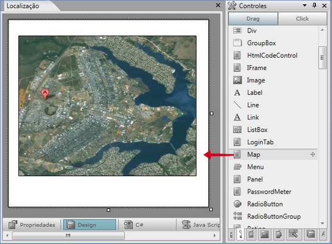Switch to the Design tab
This screenshot has height=244, width=332.
tap(90, 224)
